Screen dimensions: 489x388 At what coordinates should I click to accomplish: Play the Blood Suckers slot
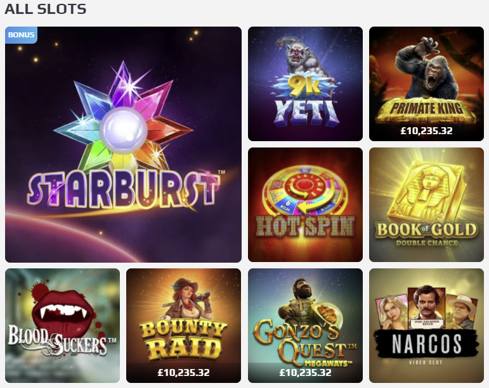(x=62, y=326)
